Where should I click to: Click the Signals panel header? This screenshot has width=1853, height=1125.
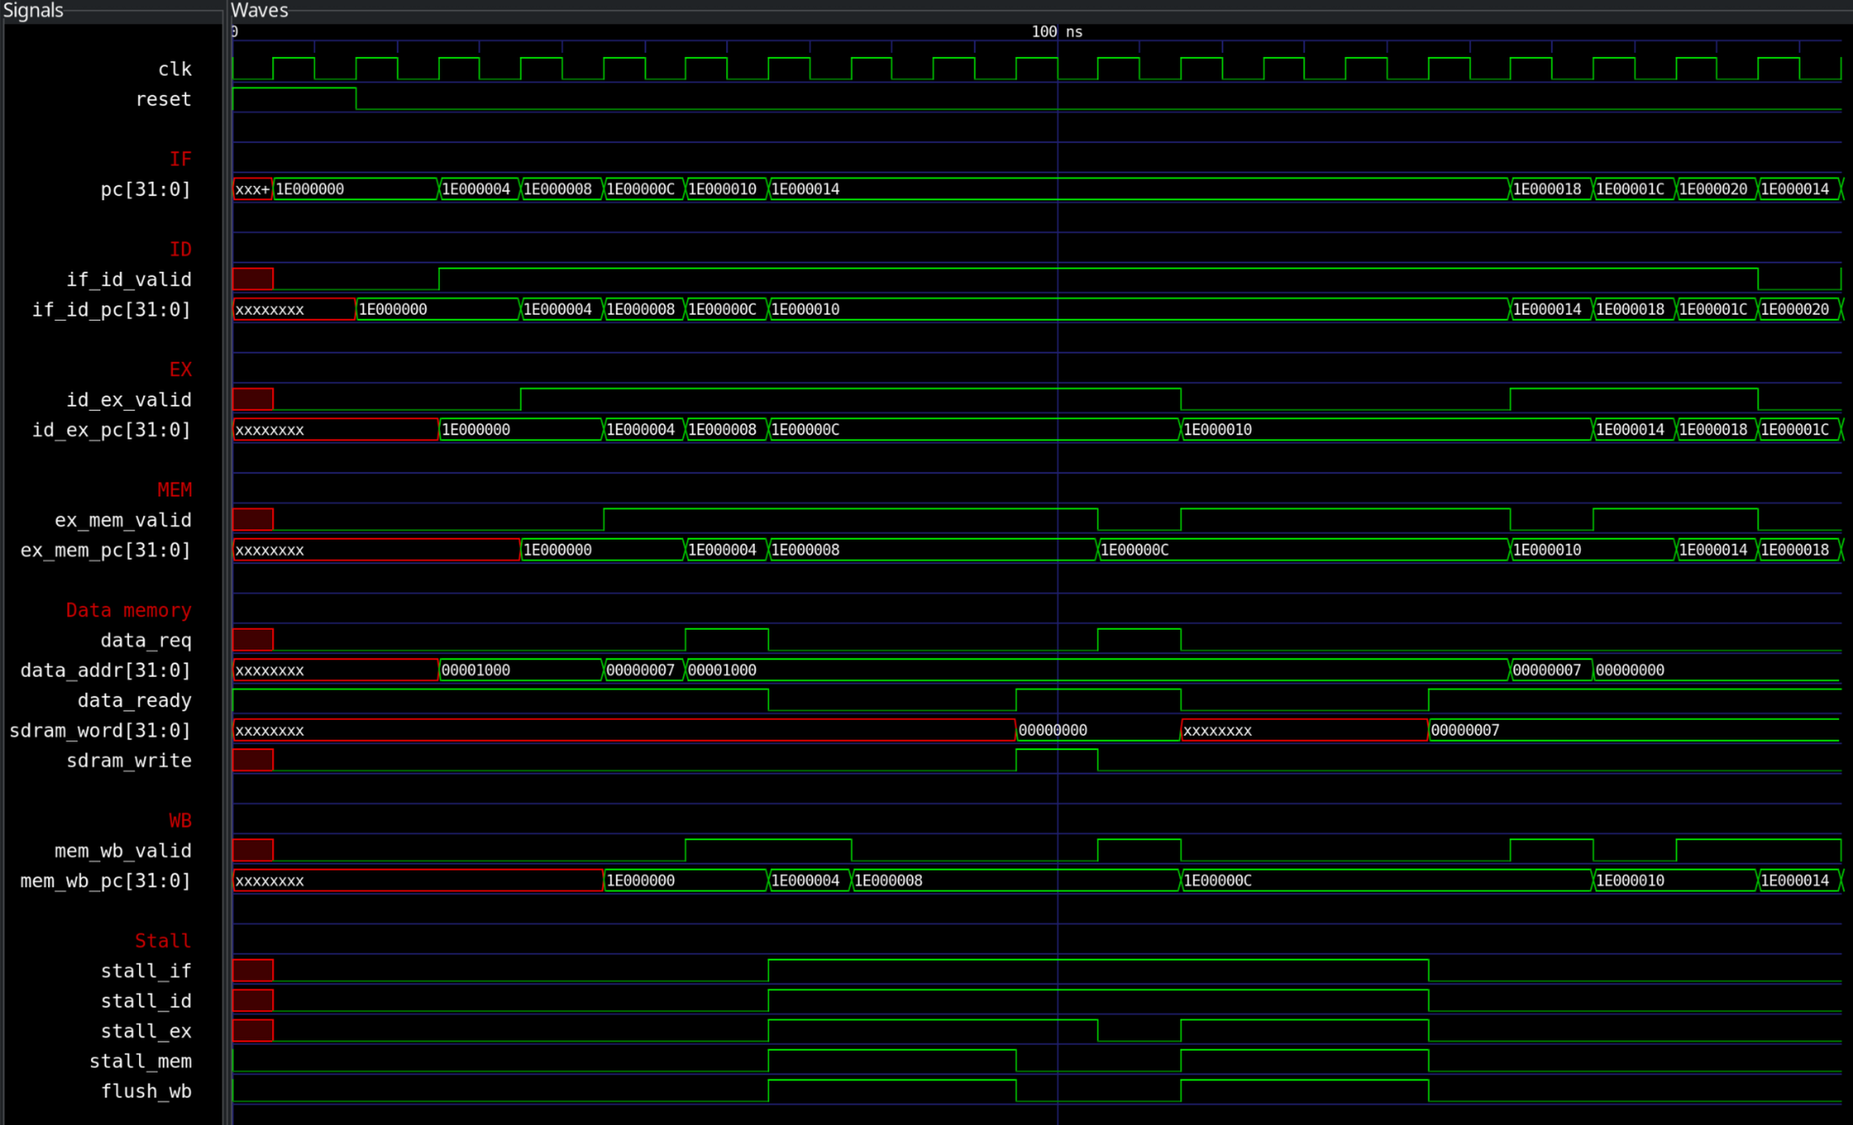coord(34,10)
